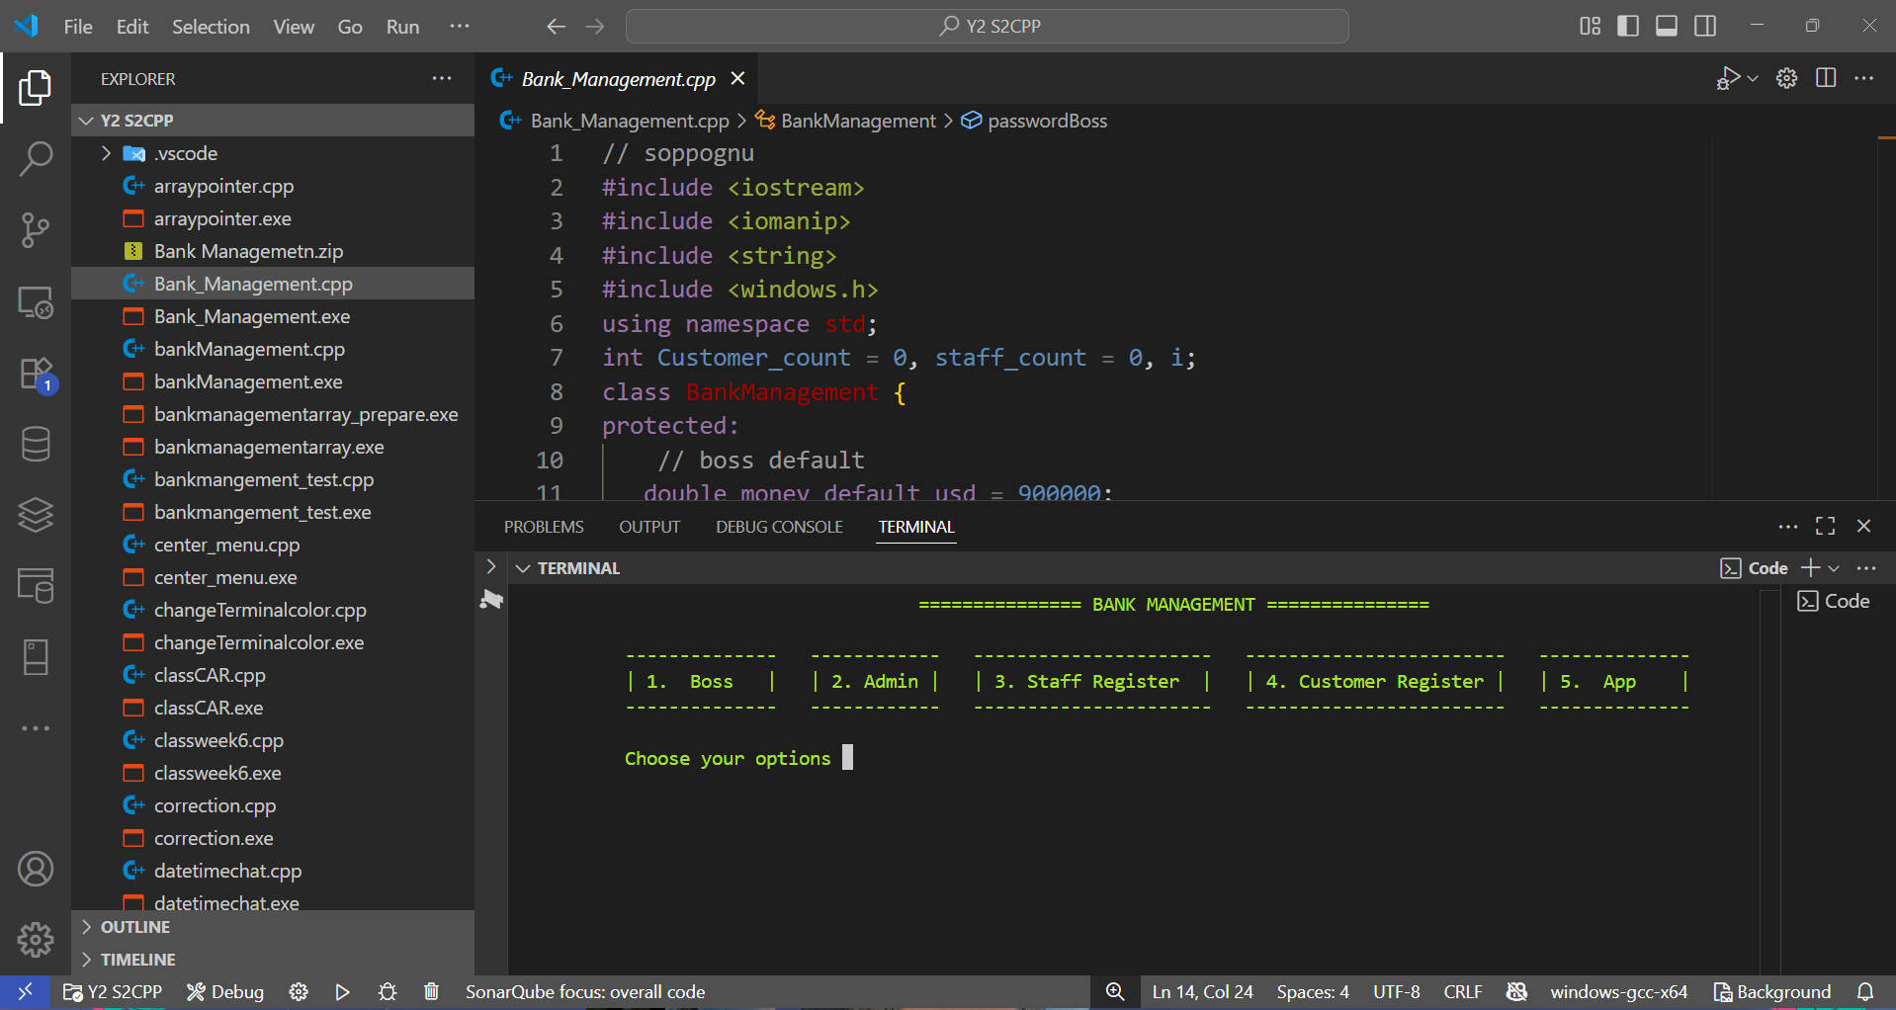Switch to the OUTPUT tab
The height and width of the screenshot is (1010, 1896).
(649, 527)
